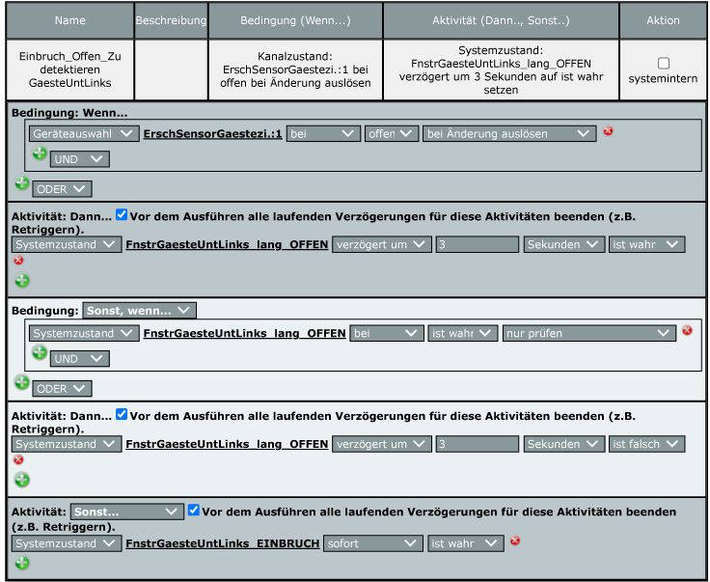Image resolution: width=710 pixels, height=582 pixels.
Task: Open the 'Sonst...' activity type dropdown
Action: click(x=126, y=512)
